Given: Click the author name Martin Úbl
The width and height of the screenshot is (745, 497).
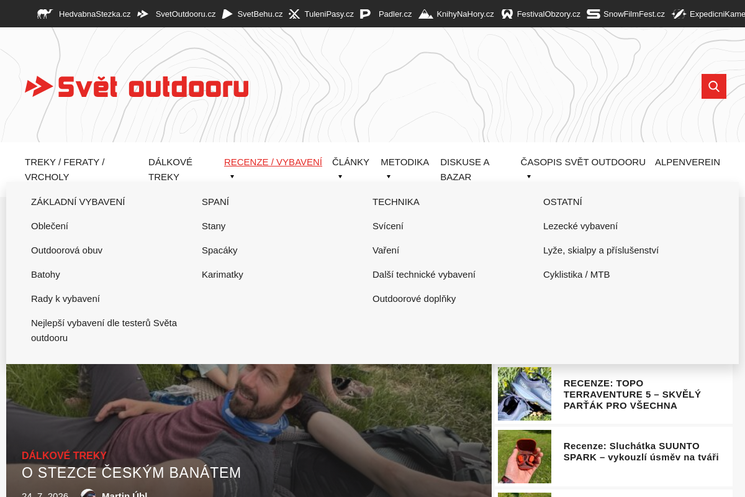Looking at the screenshot, I should 124,495.
